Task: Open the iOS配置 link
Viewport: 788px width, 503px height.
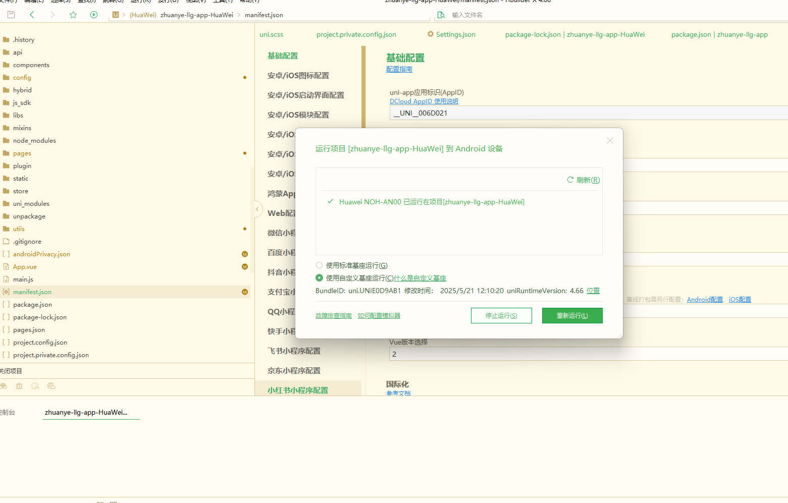Action: [x=740, y=299]
